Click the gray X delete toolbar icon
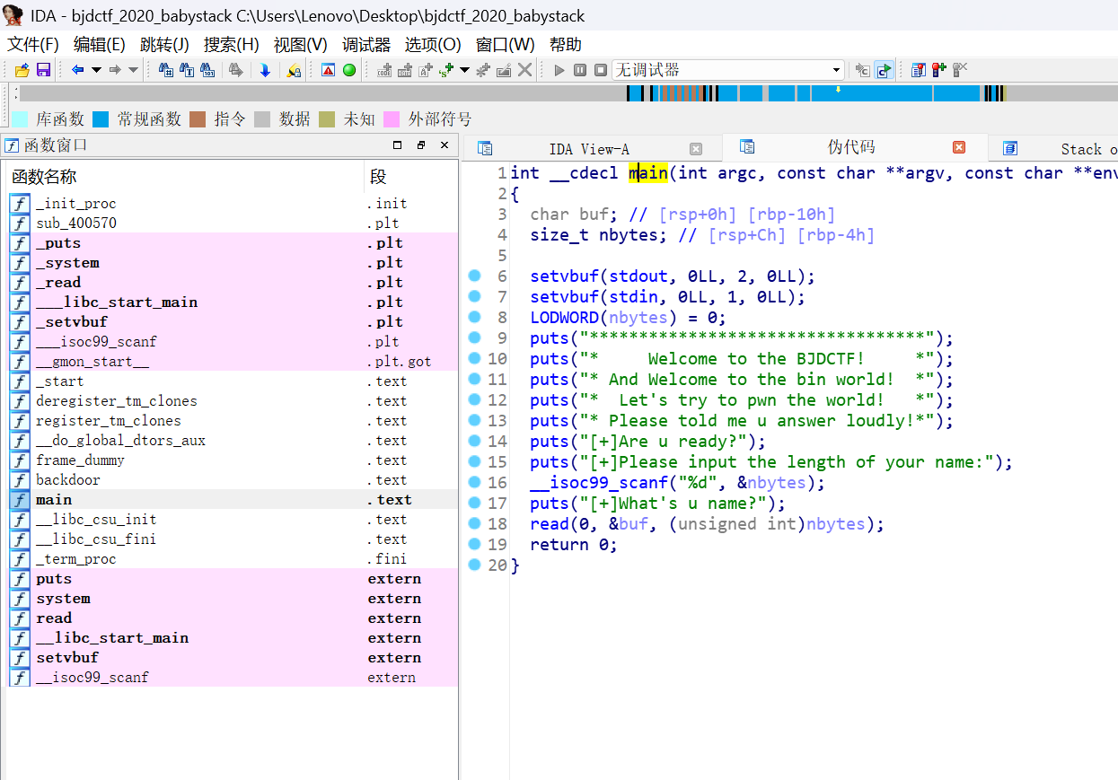The height and width of the screenshot is (780, 1118). (x=525, y=70)
